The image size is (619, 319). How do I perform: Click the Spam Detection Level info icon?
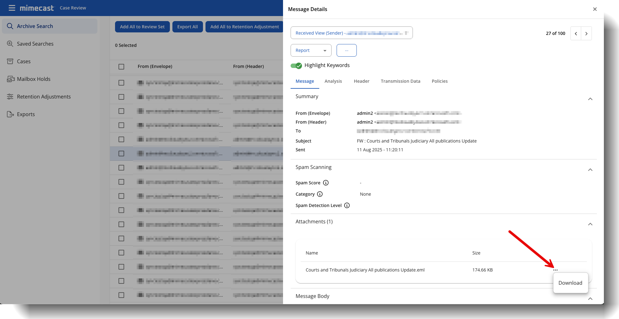[347, 205]
